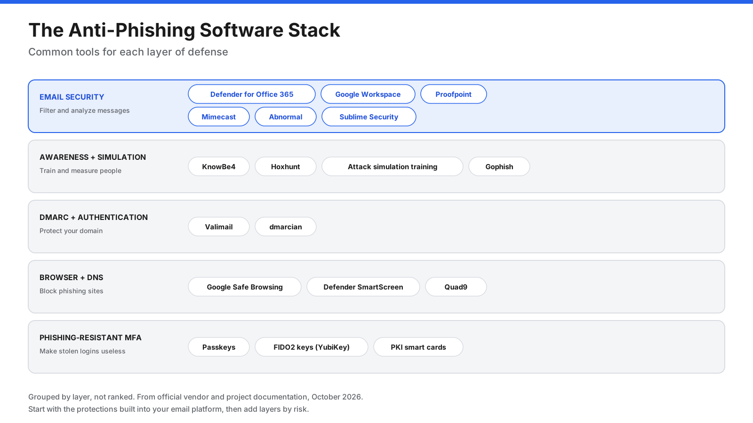Click 'Block phishing sites' text

coord(72,291)
